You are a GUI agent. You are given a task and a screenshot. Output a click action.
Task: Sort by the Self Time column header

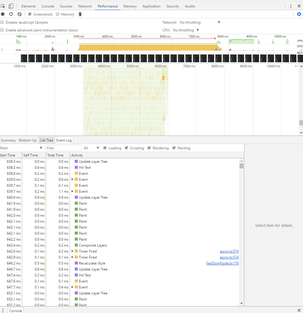tap(34, 155)
